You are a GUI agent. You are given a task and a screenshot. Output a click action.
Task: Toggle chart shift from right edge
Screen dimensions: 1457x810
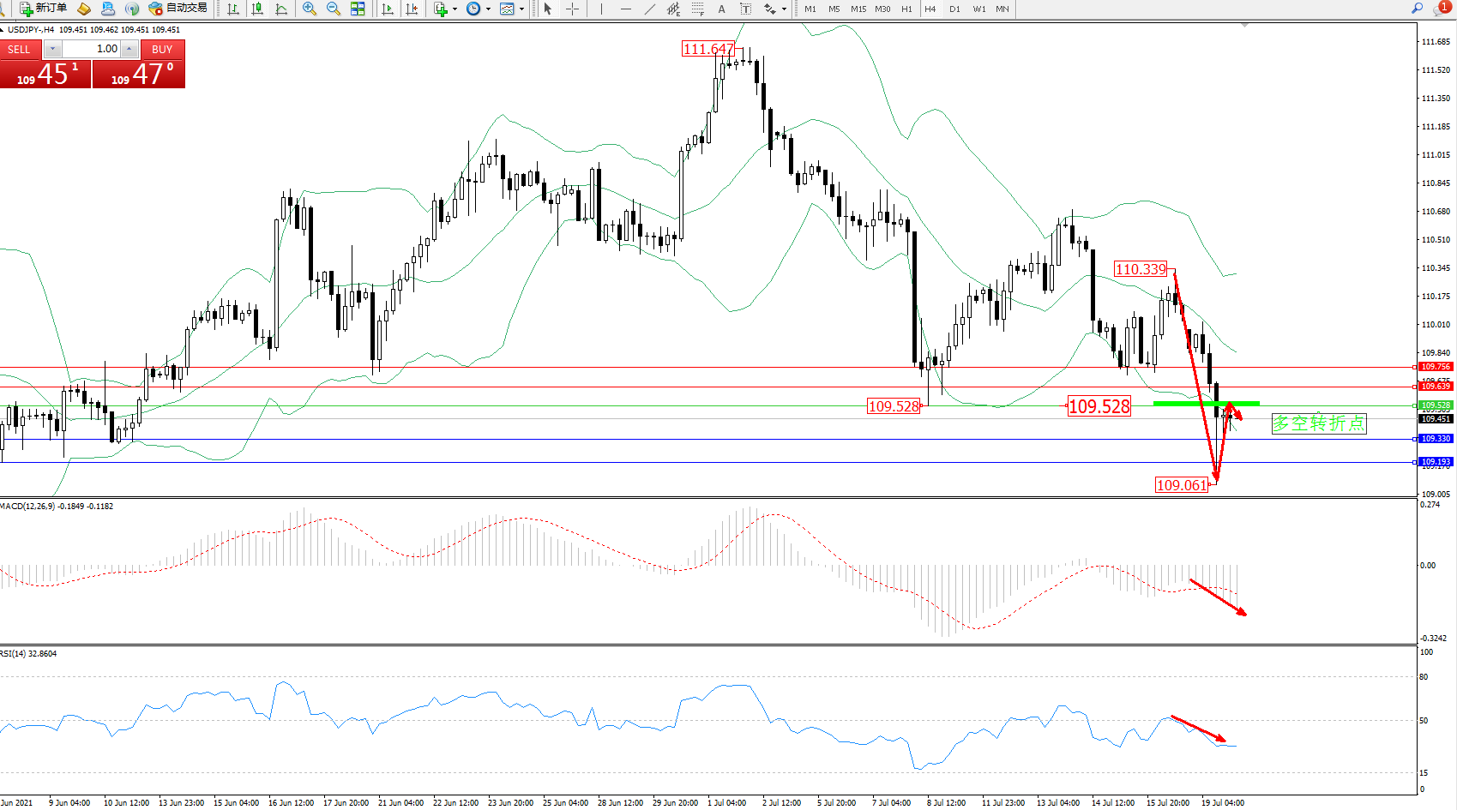[412, 9]
